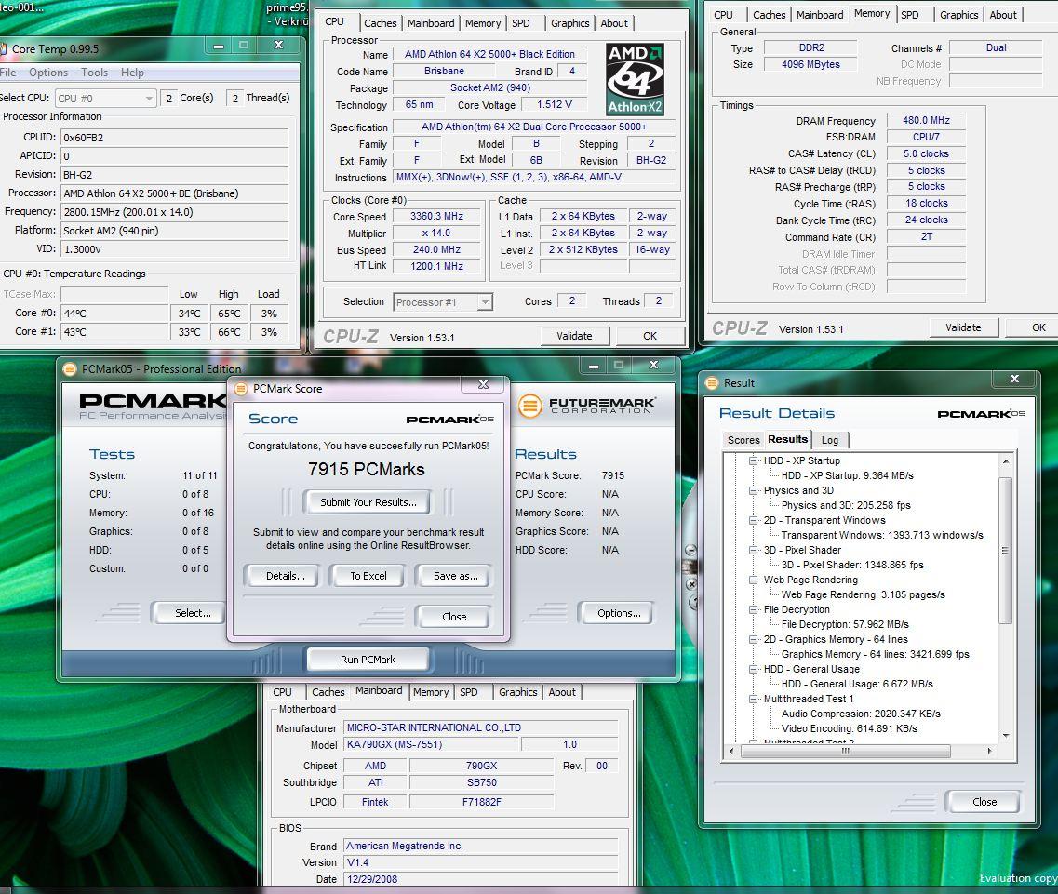Viewport: 1058px width, 894px height.
Task: Click Video Encoding: 614.891 KB/s result
Action: click(x=849, y=728)
